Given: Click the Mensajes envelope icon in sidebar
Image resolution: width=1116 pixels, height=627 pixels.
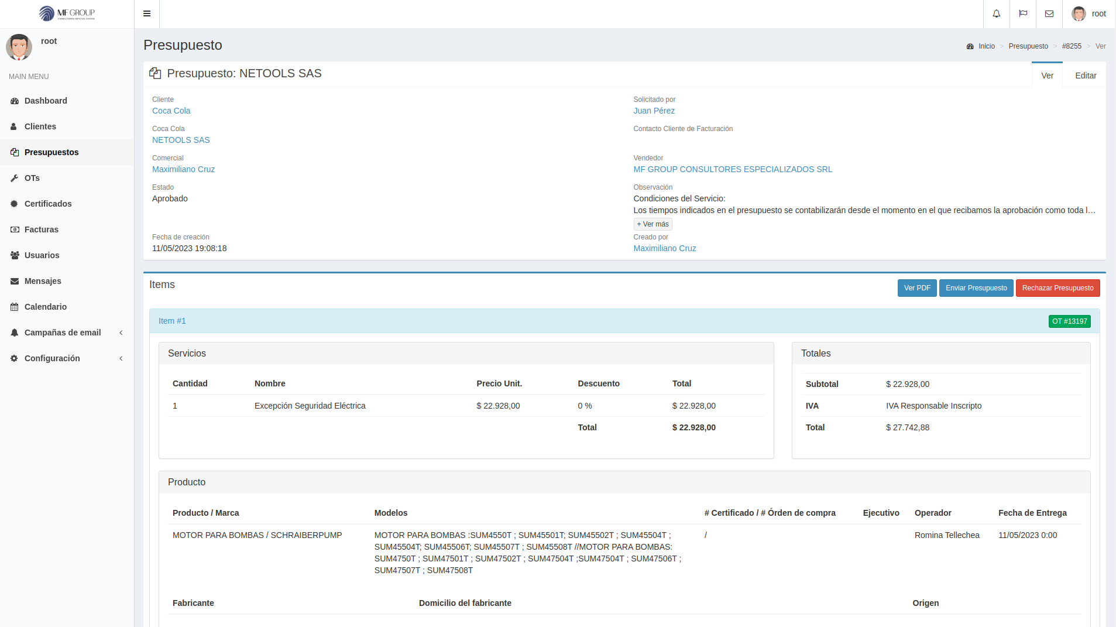Looking at the screenshot, I should point(15,281).
